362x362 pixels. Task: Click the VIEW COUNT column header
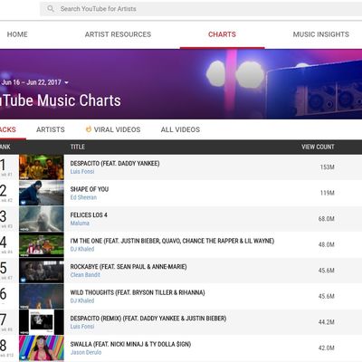tap(318, 147)
